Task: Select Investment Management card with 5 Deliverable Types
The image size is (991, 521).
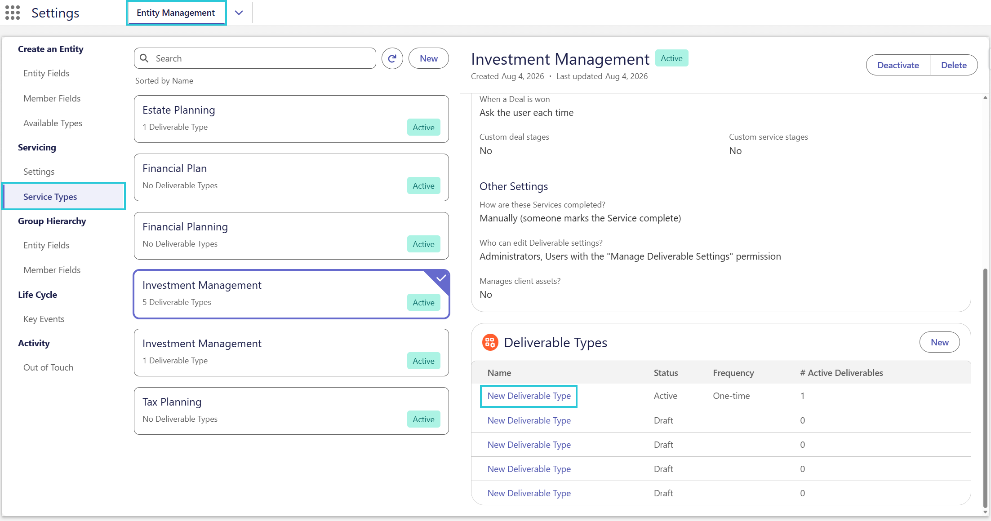Action: click(291, 294)
